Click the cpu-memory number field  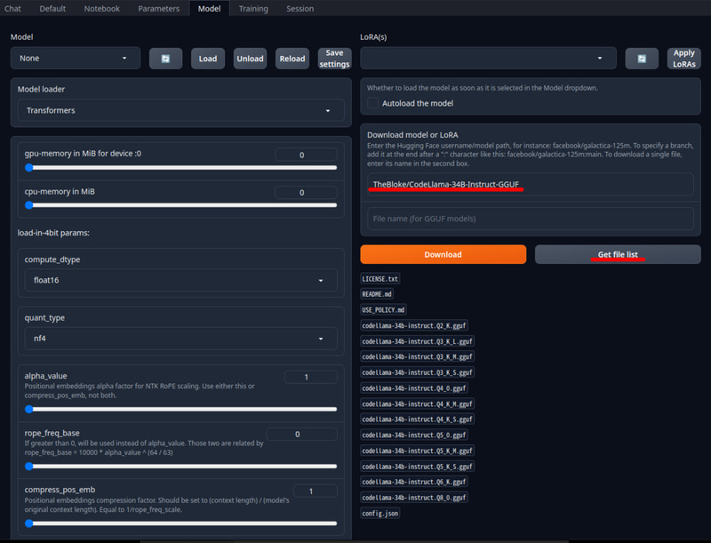point(306,192)
